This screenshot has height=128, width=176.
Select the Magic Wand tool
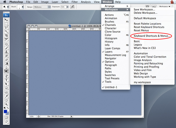[6, 31]
